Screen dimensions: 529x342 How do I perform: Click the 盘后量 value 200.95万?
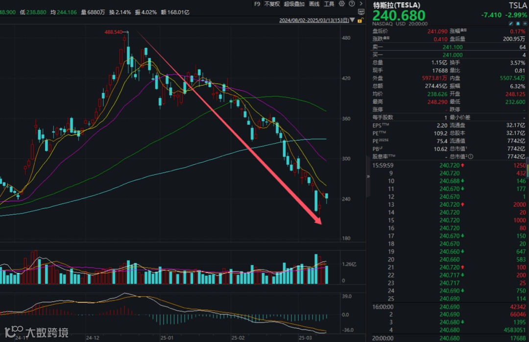coord(514,39)
